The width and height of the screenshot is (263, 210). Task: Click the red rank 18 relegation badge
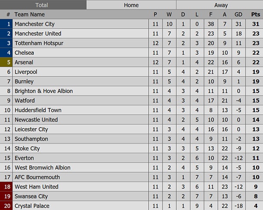pos(7,187)
